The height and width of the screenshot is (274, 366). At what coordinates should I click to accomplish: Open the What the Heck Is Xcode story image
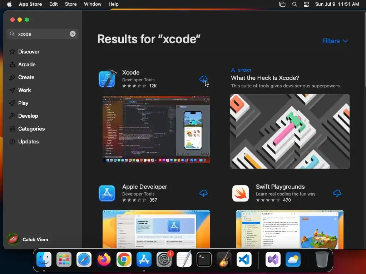coord(290,131)
